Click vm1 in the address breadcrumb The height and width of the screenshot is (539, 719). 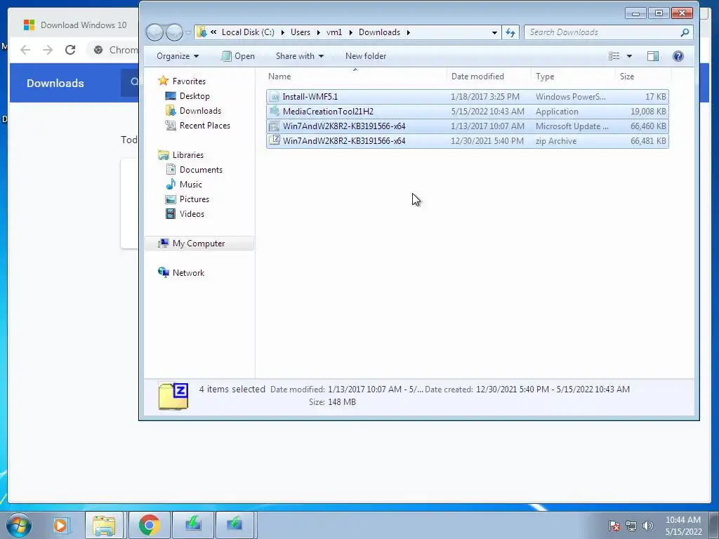334,32
